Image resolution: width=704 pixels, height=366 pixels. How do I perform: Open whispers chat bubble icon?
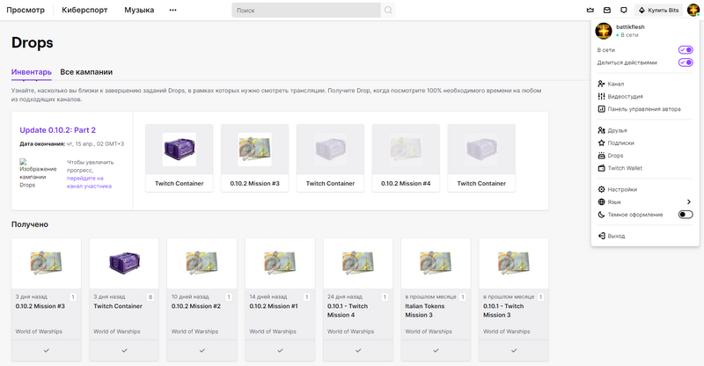point(623,11)
